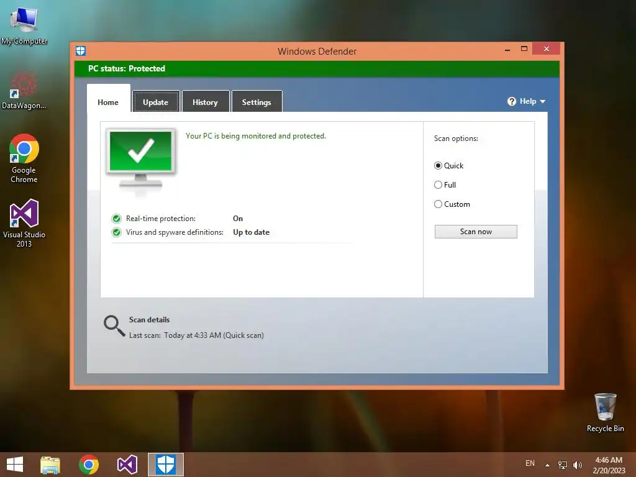Open the Windows Start button
This screenshot has width=636, height=477.
tap(15, 465)
